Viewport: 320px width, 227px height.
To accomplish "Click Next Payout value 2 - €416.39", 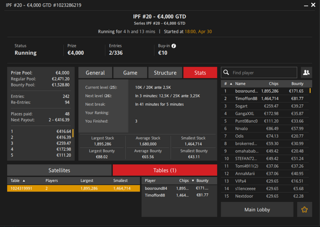I will [59, 120].
